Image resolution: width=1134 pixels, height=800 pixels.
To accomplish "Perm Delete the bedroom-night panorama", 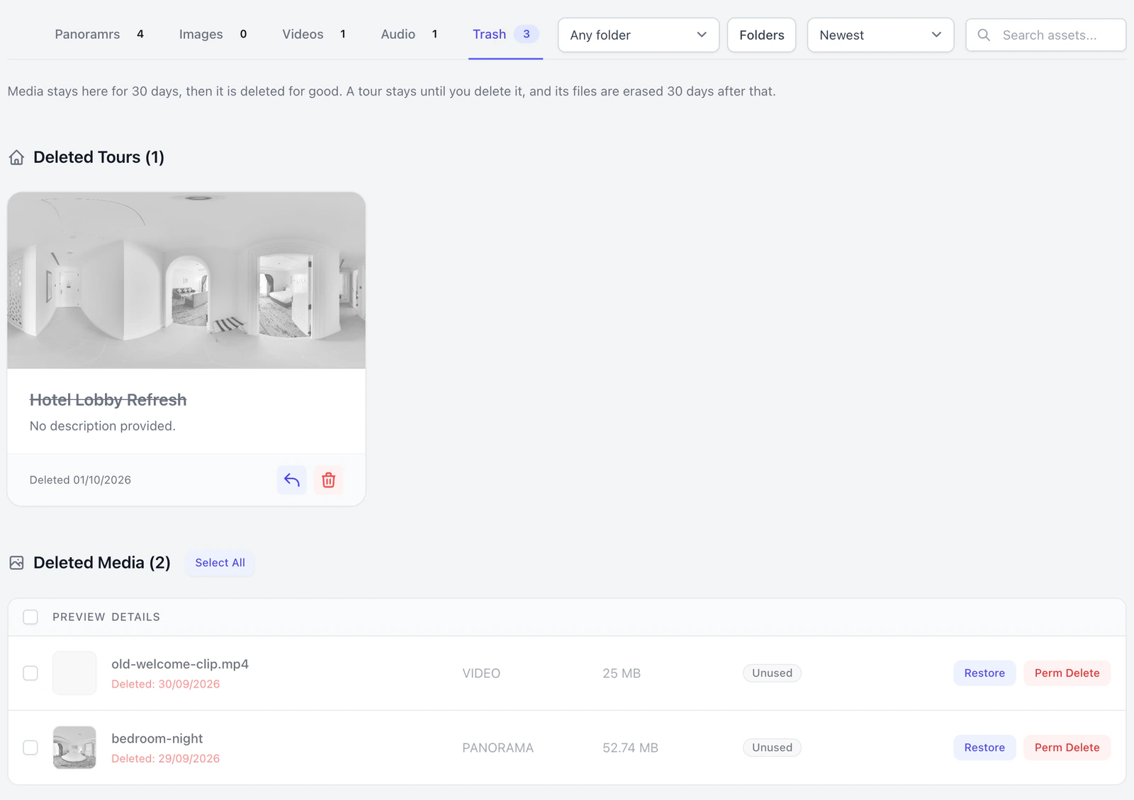I will (1067, 748).
